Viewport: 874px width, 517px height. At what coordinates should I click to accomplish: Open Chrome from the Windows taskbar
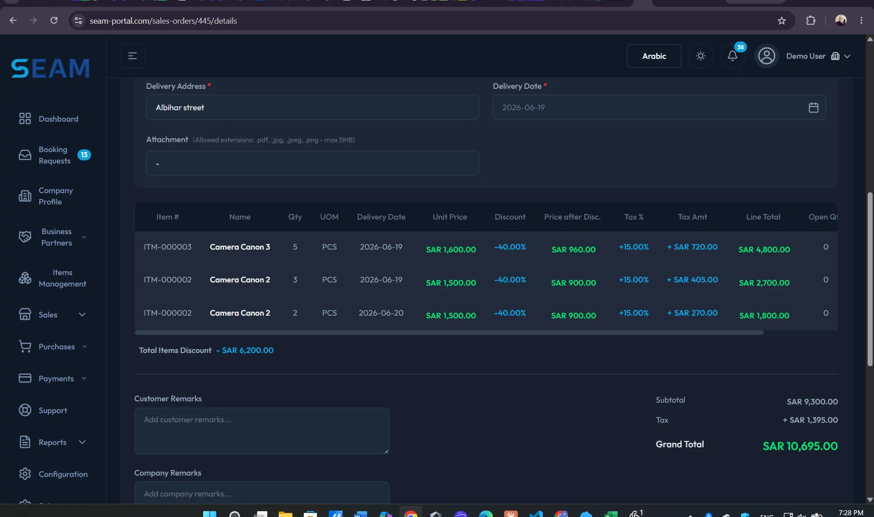coord(411,513)
